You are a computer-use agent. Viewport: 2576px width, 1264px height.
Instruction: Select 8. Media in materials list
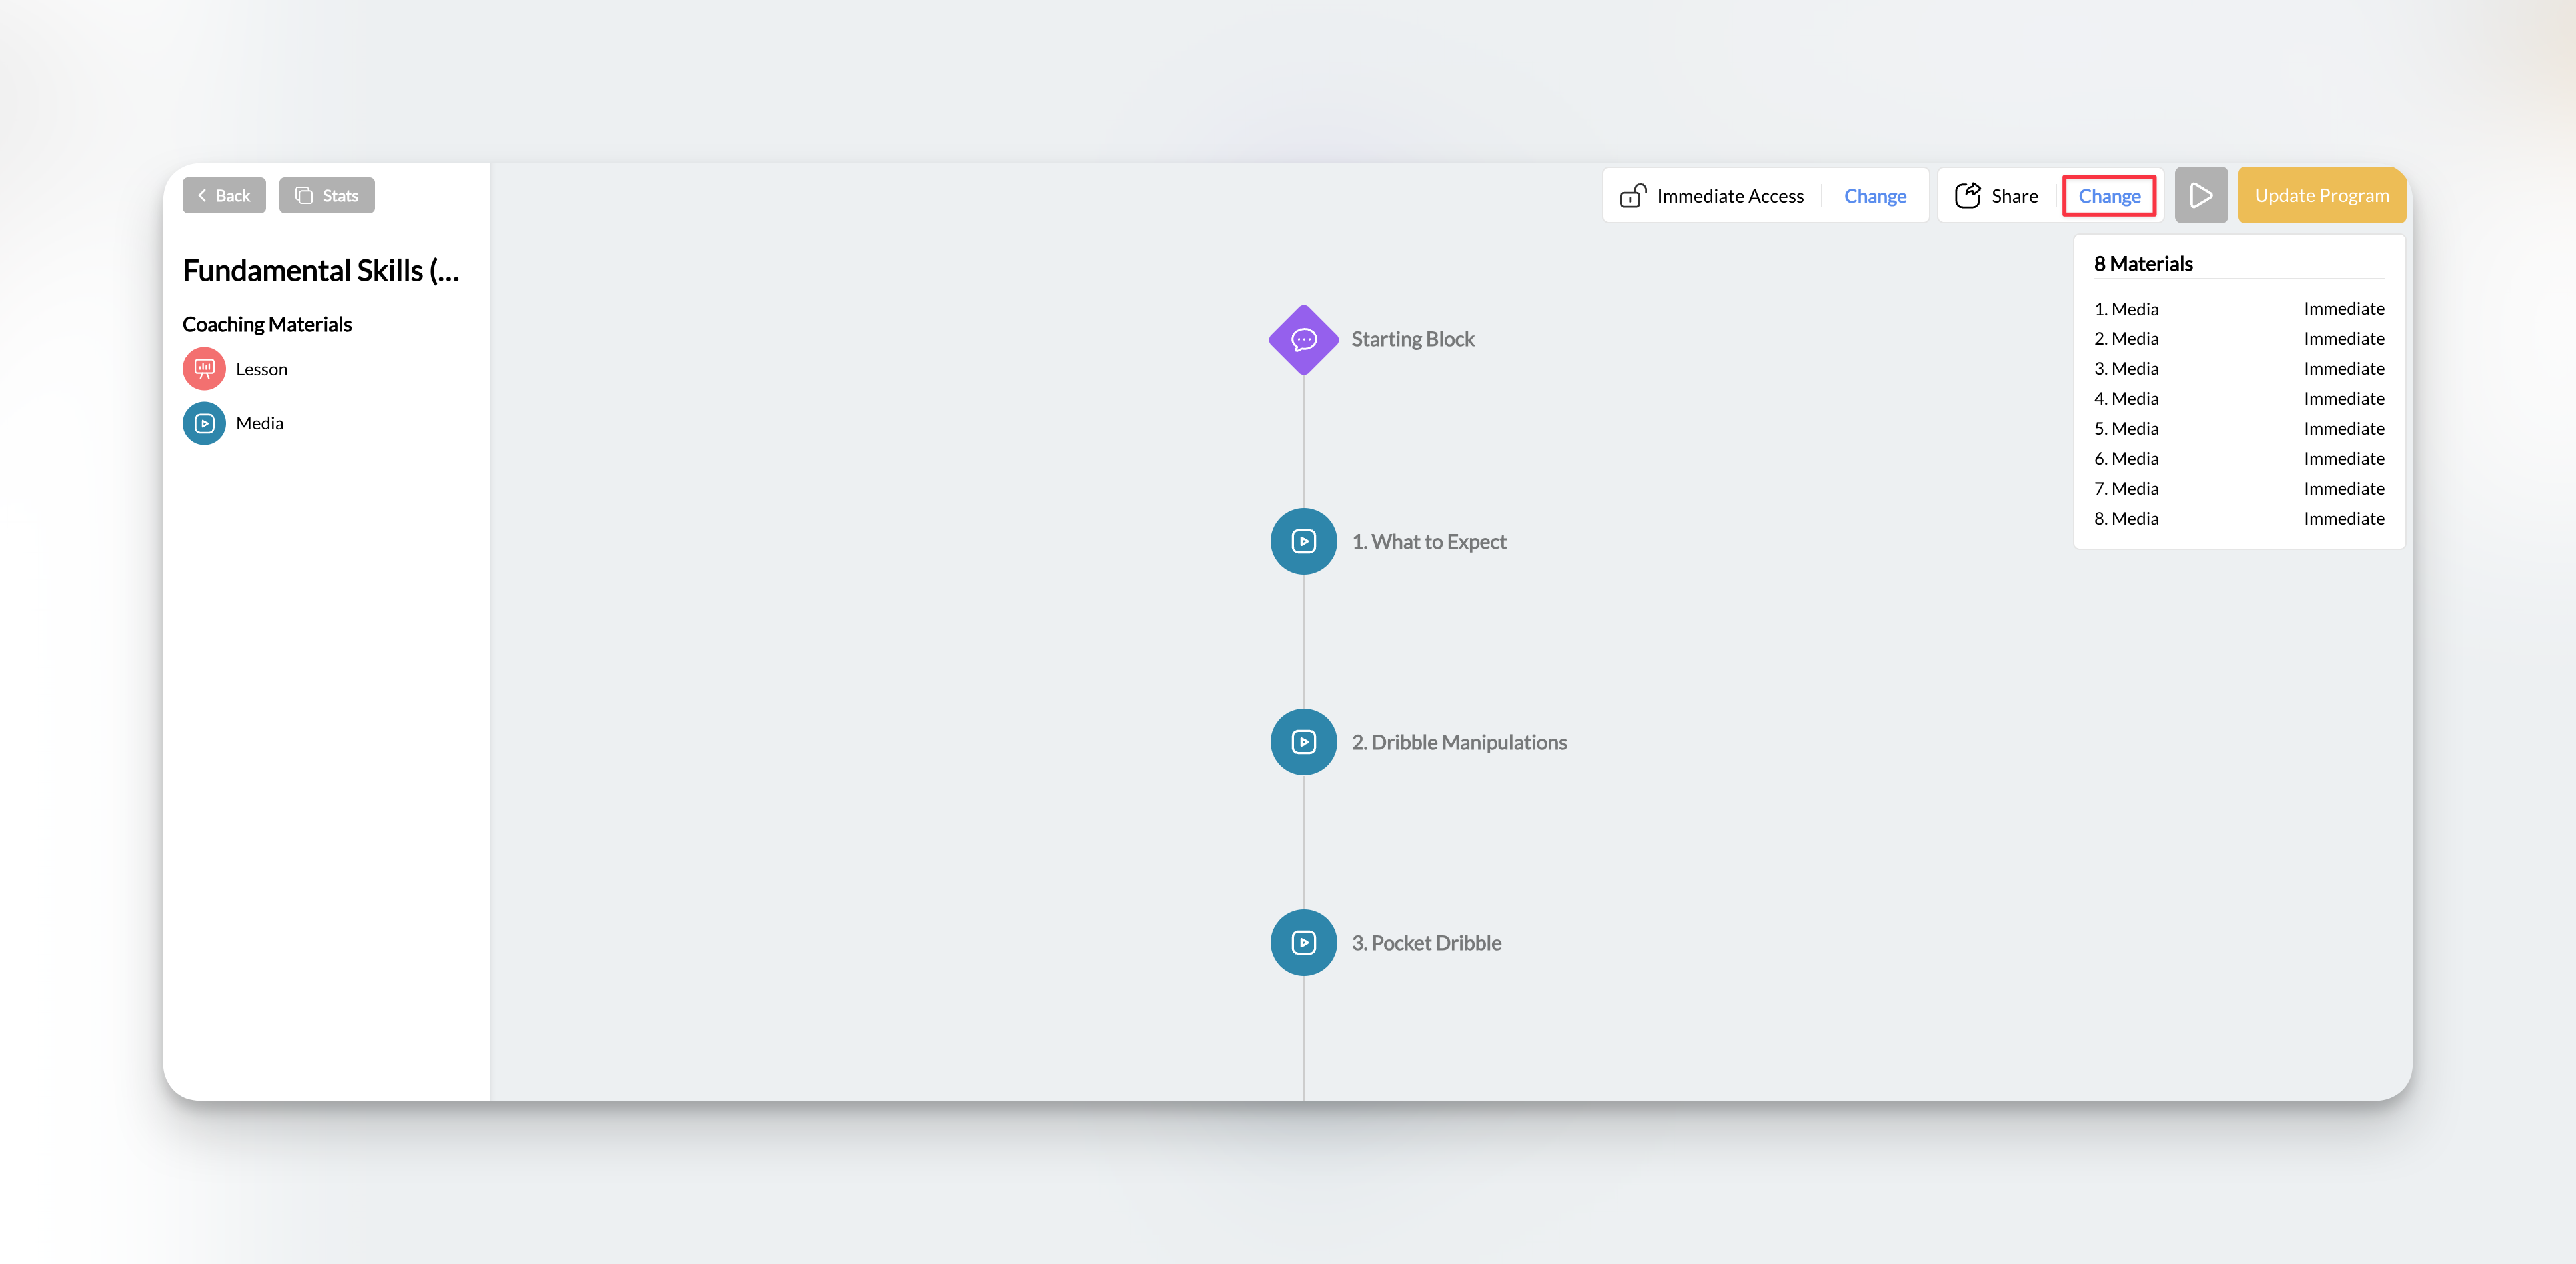pos(2126,519)
